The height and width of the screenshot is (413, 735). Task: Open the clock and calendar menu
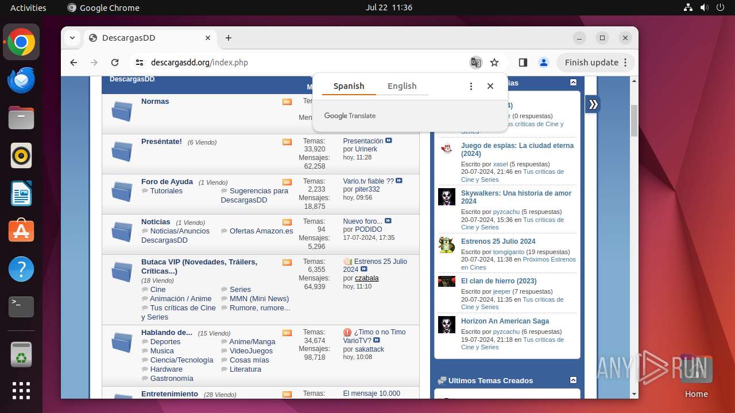pos(389,7)
